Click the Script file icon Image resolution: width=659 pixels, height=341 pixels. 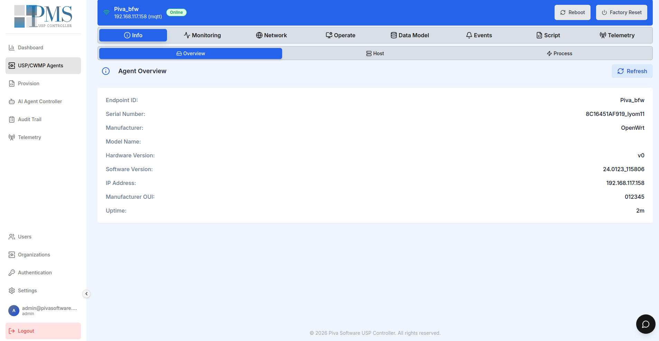[x=539, y=35]
